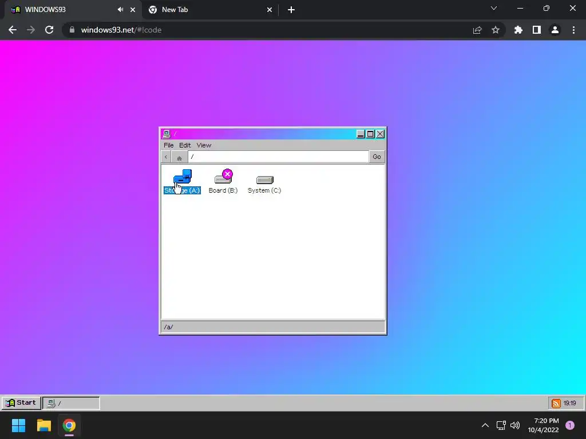The image size is (586, 439).
Task: Open Chrome profile menu
Action: coord(555,30)
